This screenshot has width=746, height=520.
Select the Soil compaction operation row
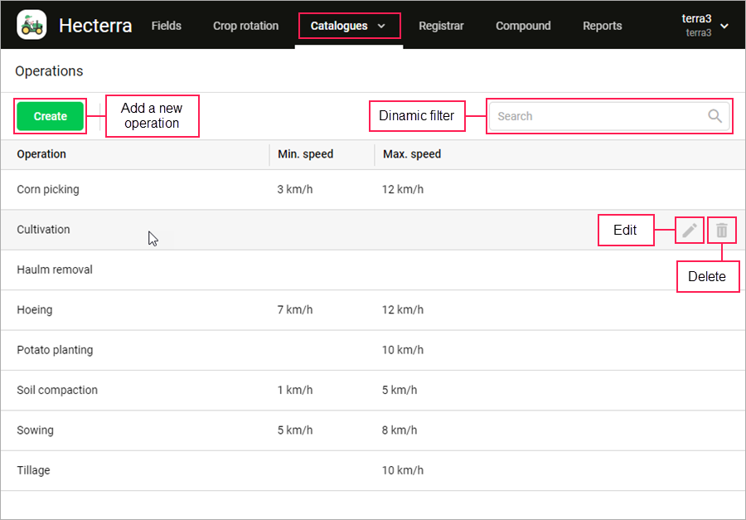(57, 391)
